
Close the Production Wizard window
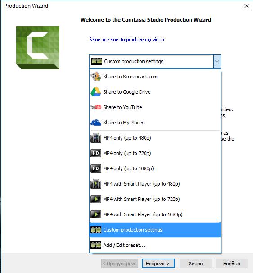[x=247, y=6]
